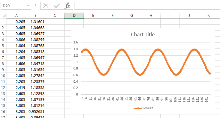Select column A header
The width and height of the screenshot is (220, 118).
click(x=17, y=15)
